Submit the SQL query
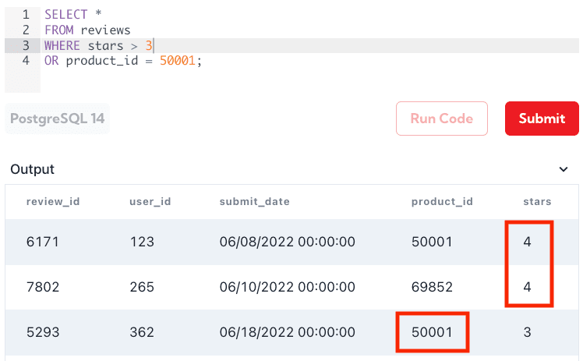583x361 pixels. pyautogui.click(x=542, y=119)
